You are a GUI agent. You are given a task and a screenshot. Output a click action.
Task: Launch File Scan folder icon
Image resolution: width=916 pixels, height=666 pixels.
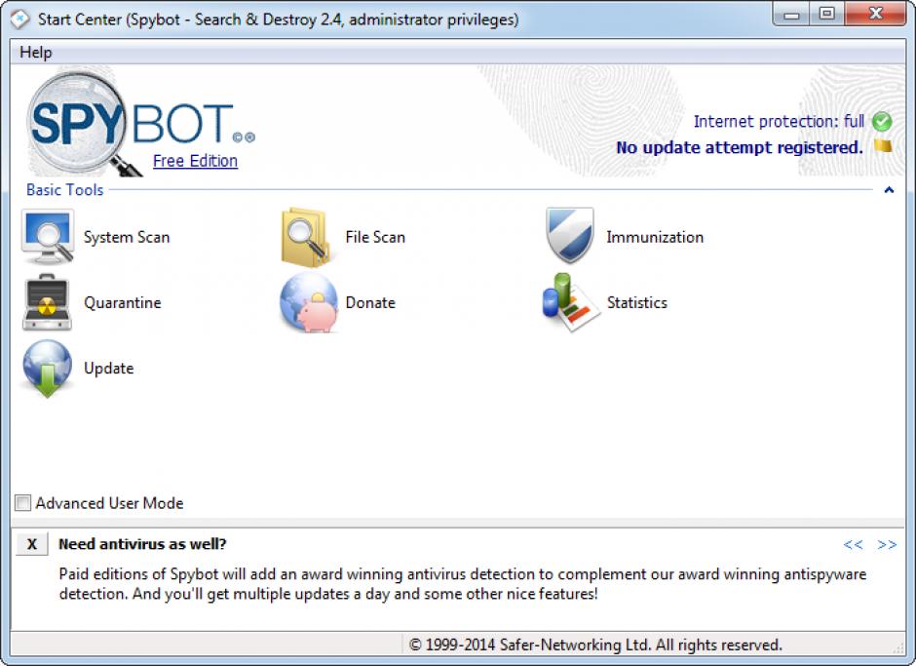point(308,237)
